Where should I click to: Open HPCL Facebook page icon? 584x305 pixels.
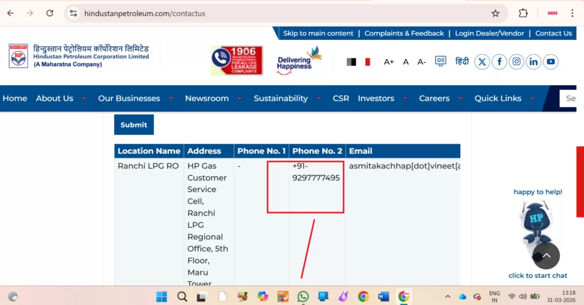(x=499, y=61)
